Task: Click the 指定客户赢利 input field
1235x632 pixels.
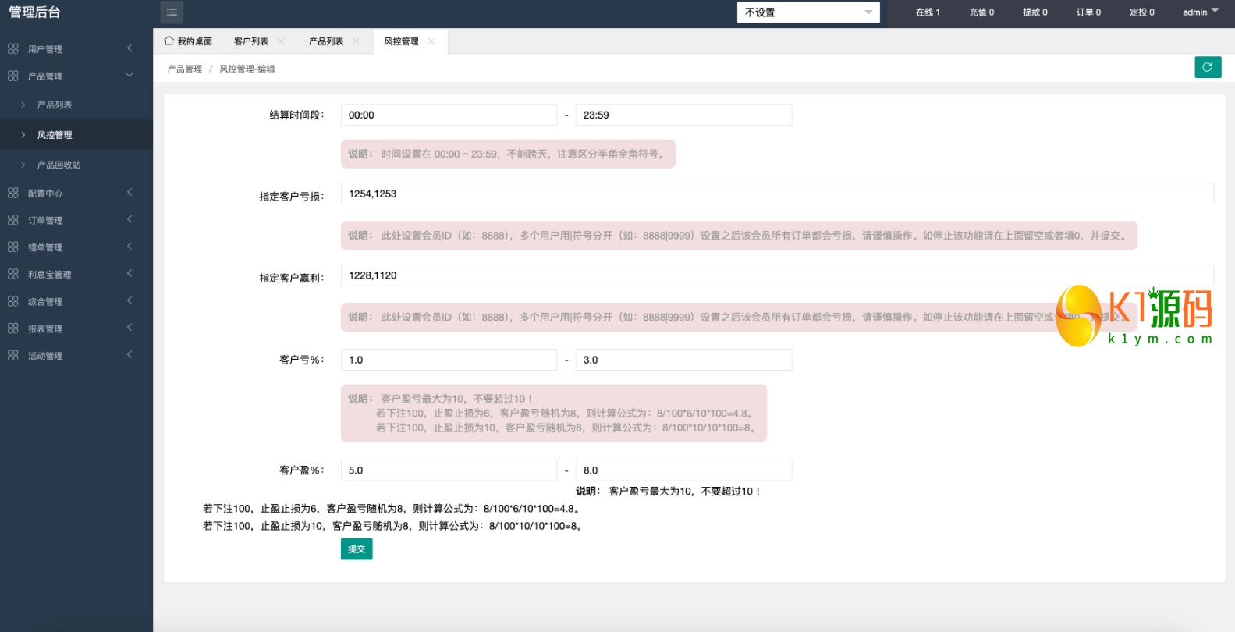Action: point(777,275)
